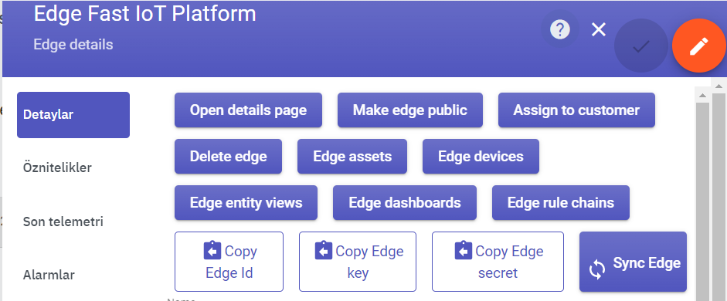Select the Alarmlar tab
Viewport: 727px width, 301px height.
(49, 275)
